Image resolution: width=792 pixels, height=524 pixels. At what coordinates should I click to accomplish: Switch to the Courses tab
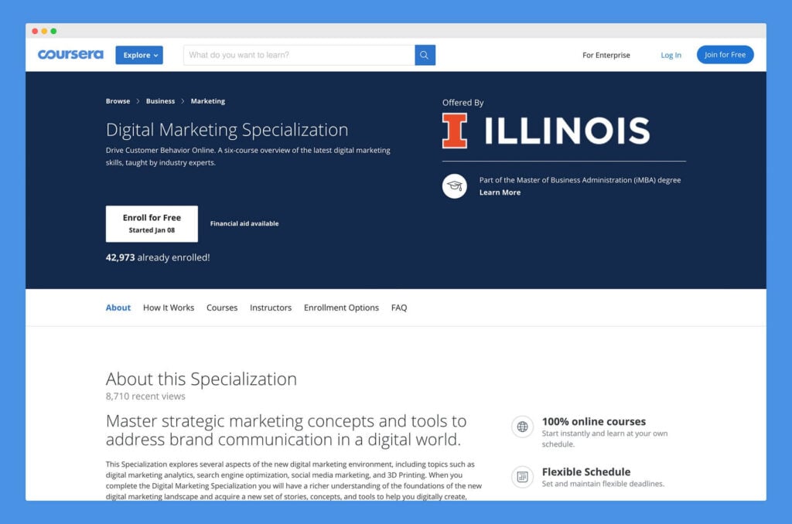click(222, 308)
